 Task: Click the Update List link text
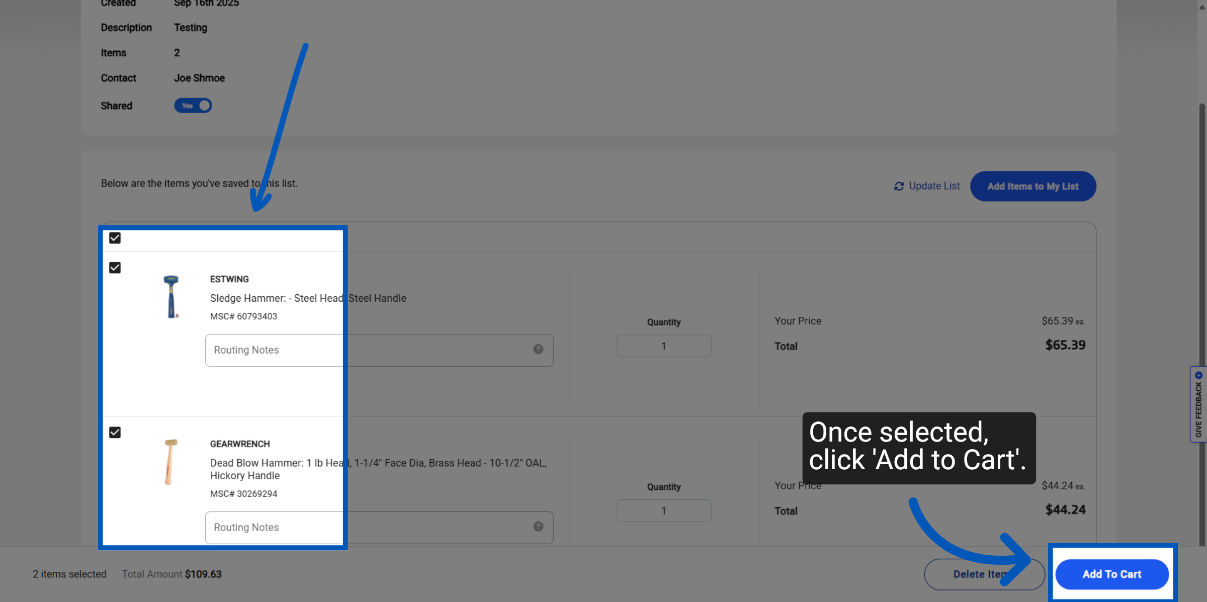pos(934,186)
